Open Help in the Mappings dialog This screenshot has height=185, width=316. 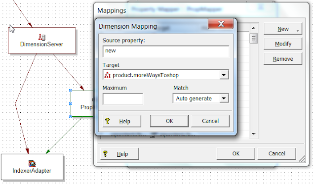(119, 154)
